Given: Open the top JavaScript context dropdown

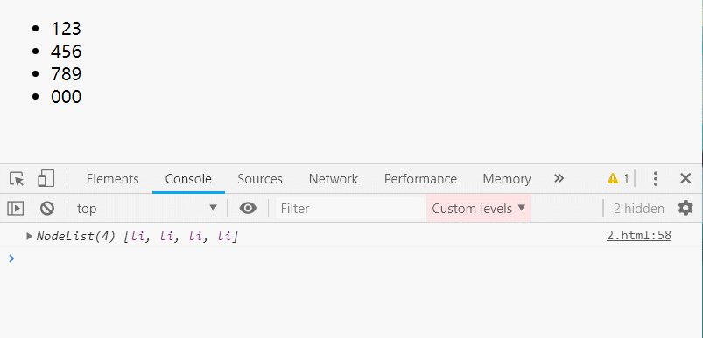Looking at the screenshot, I should 147,209.
